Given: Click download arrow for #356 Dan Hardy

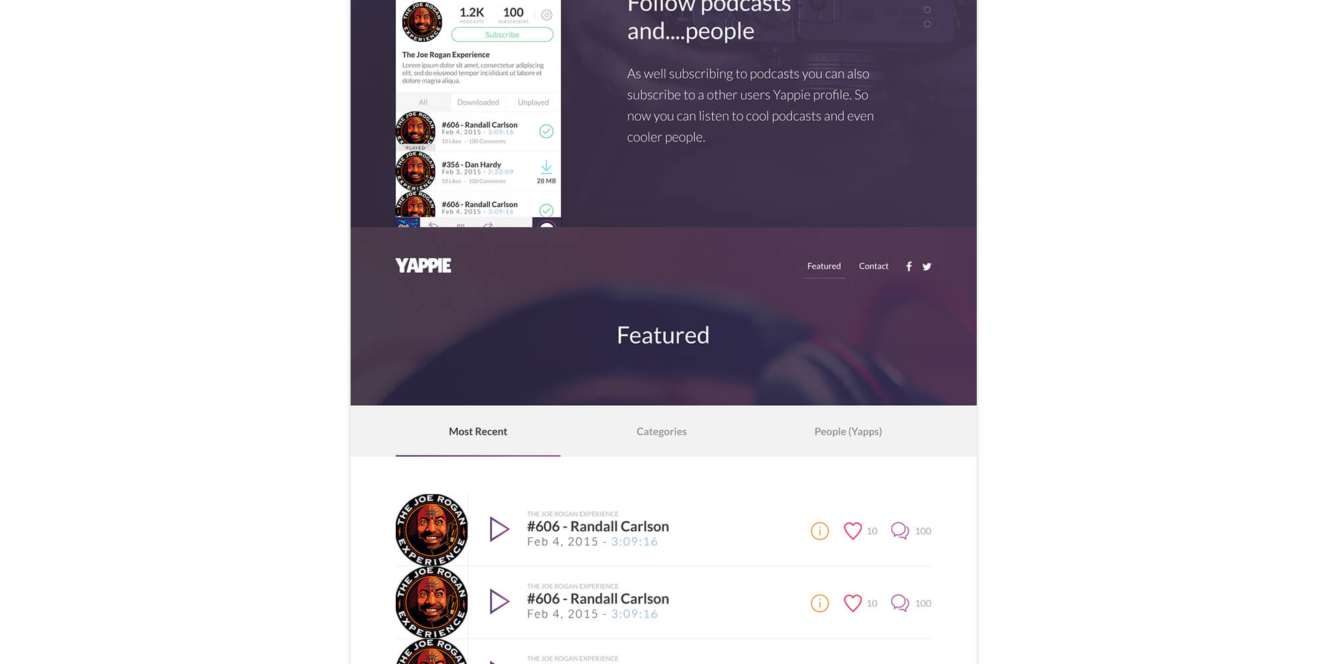Looking at the screenshot, I should pyautogui.click(x=546, y=167).
